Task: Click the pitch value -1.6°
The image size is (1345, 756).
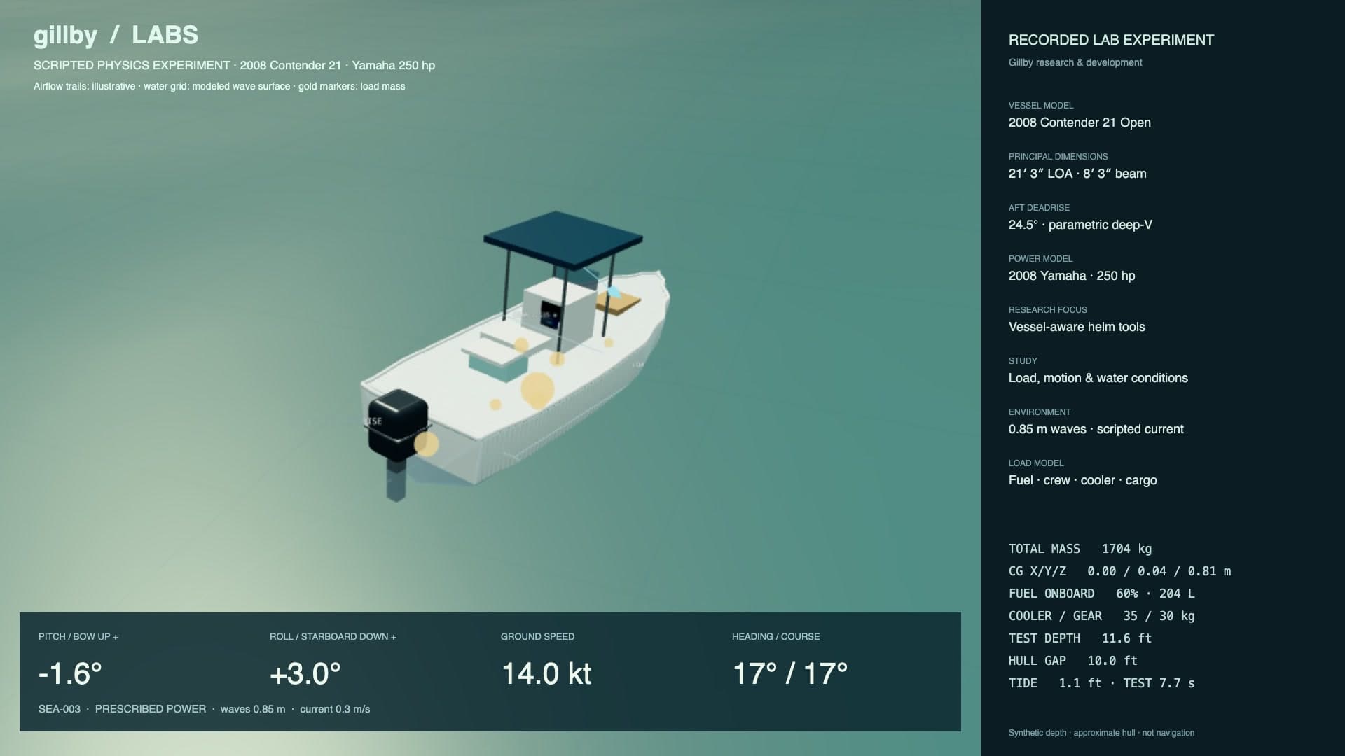Action: (x=70, y=673)
